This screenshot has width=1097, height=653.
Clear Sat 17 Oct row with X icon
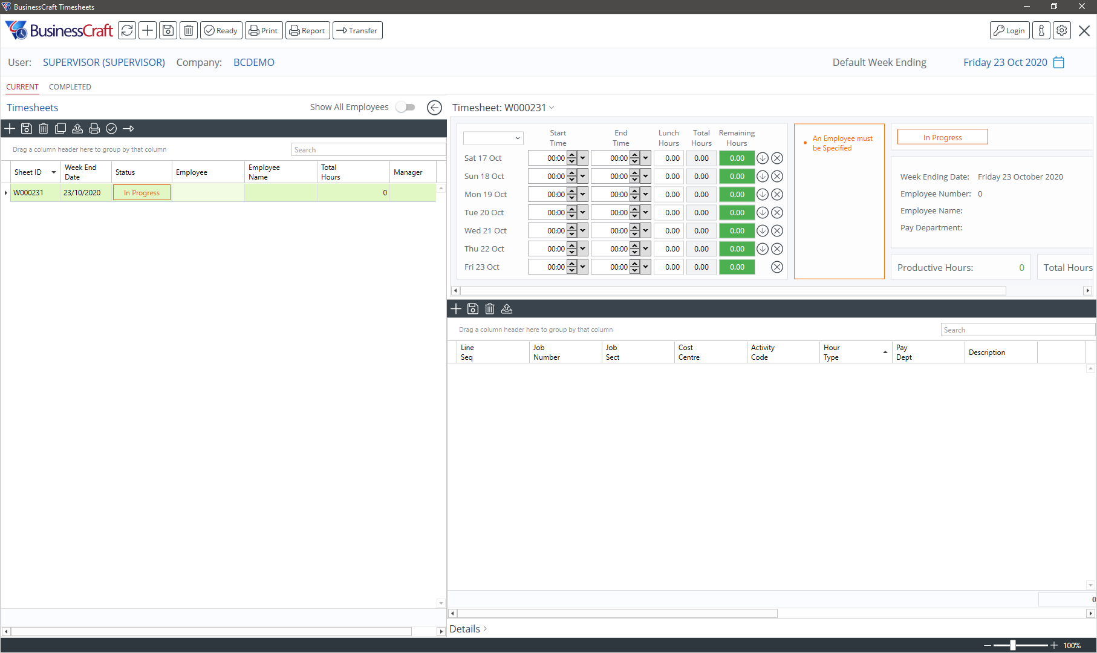(777, 158)
